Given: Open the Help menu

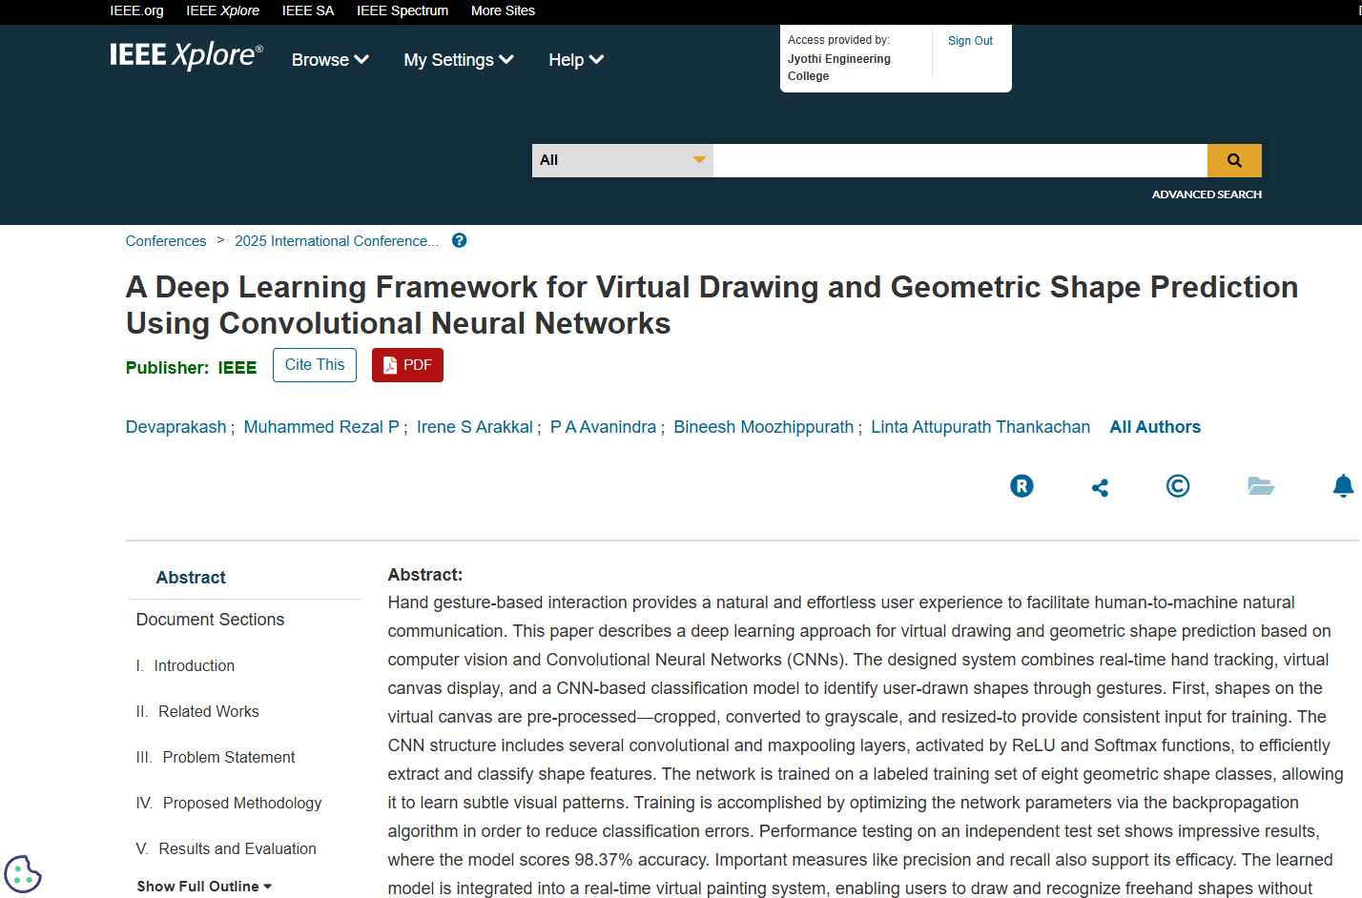Looking at the screenshot, I should tap(575, 60).
